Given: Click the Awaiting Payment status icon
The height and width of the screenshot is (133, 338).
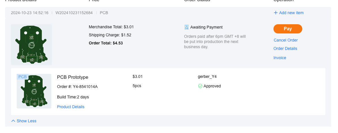Looking at the screenshot, I should point(186,27).
